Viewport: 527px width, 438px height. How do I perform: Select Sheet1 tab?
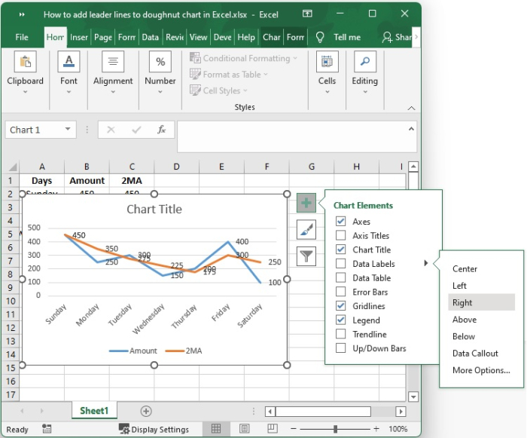pos(94,411)
